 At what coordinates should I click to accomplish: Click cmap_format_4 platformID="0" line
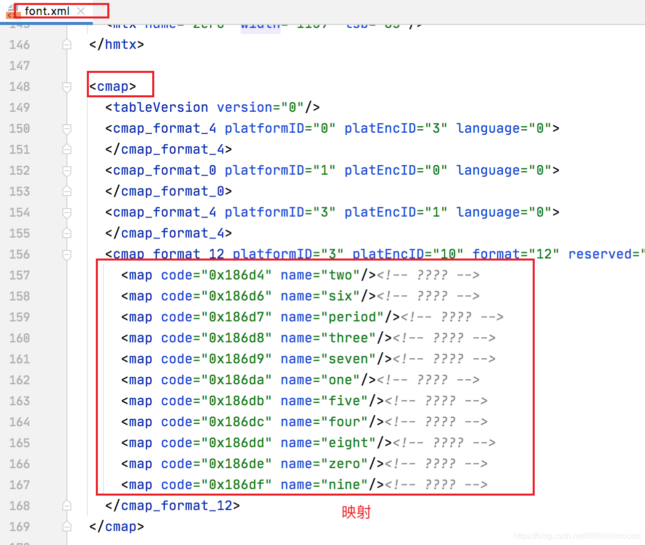tap(332, 128)
